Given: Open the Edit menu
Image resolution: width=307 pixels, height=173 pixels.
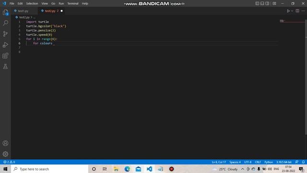Looking at the screenshot, I should pyautogui.click(x=20, y=3).
